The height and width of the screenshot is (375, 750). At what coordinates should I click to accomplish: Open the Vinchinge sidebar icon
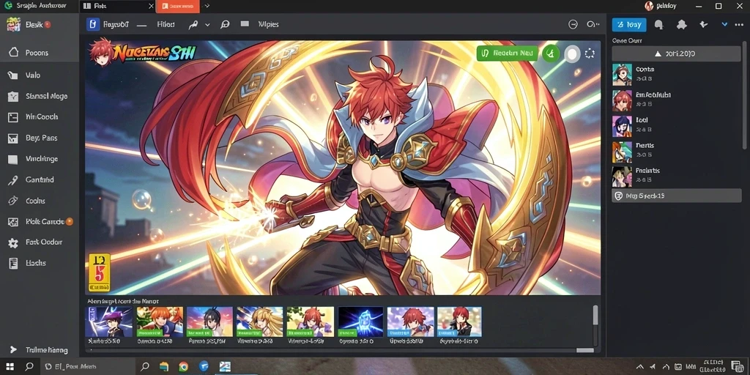point(12,159)
